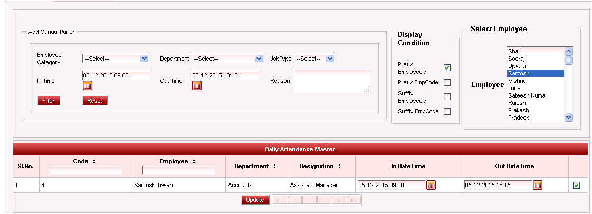Sort table by Code column arrows

click(94, 161)
